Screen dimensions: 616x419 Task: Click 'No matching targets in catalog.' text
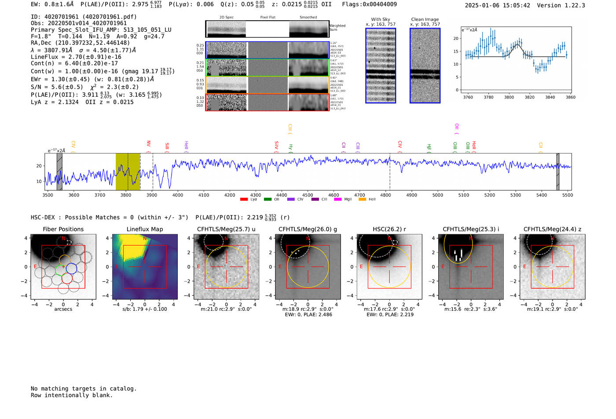(x=84, y=388)
